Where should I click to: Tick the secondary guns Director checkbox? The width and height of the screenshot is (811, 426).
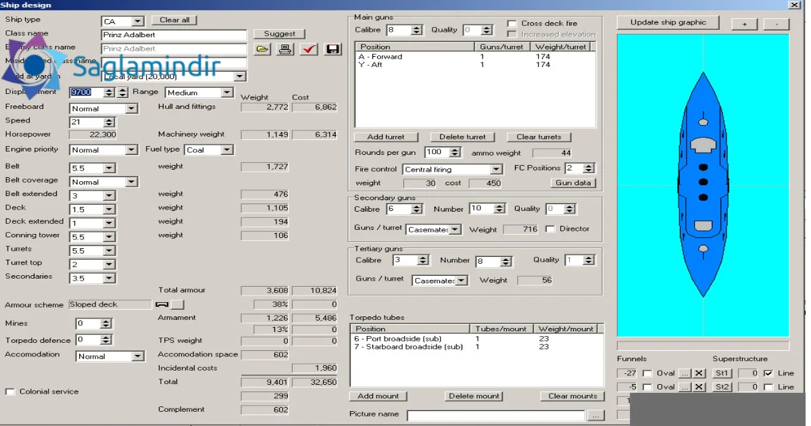(x=550, y=229)
